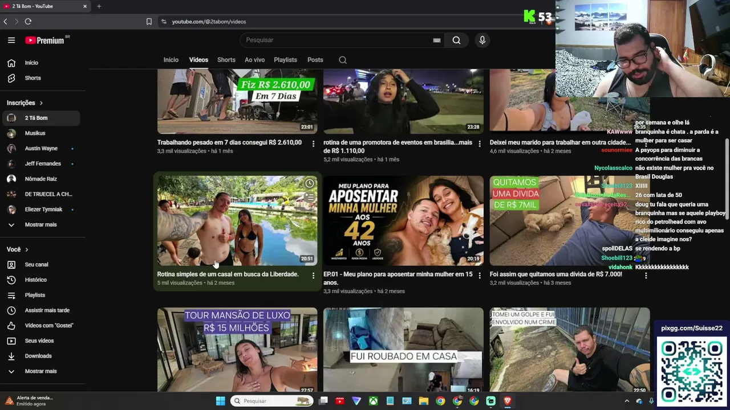Open the Ao vivo tab
Viewport: 730px width, 410px height.
pyautogui.click(x=254, y=60)
